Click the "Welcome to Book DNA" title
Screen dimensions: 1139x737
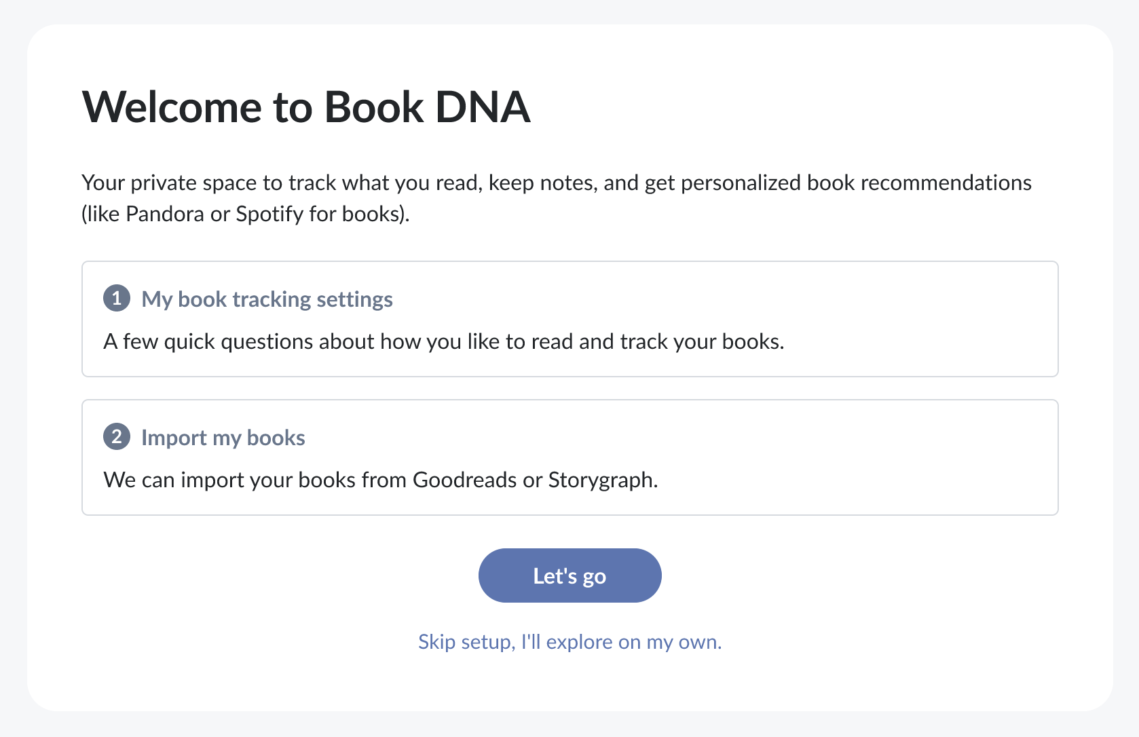pos(305,107)
